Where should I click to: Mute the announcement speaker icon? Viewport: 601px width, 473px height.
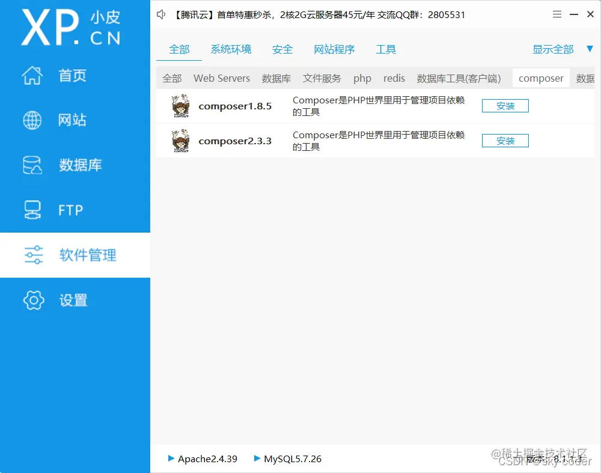pos(160,14)
